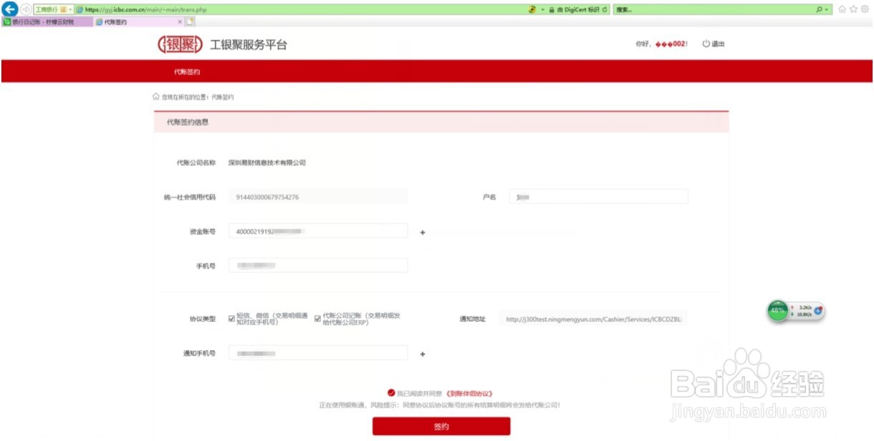The height and width of the screenshot is (441, 874).
Task: Click the 退出 logout link
Action: click(714, 44)
